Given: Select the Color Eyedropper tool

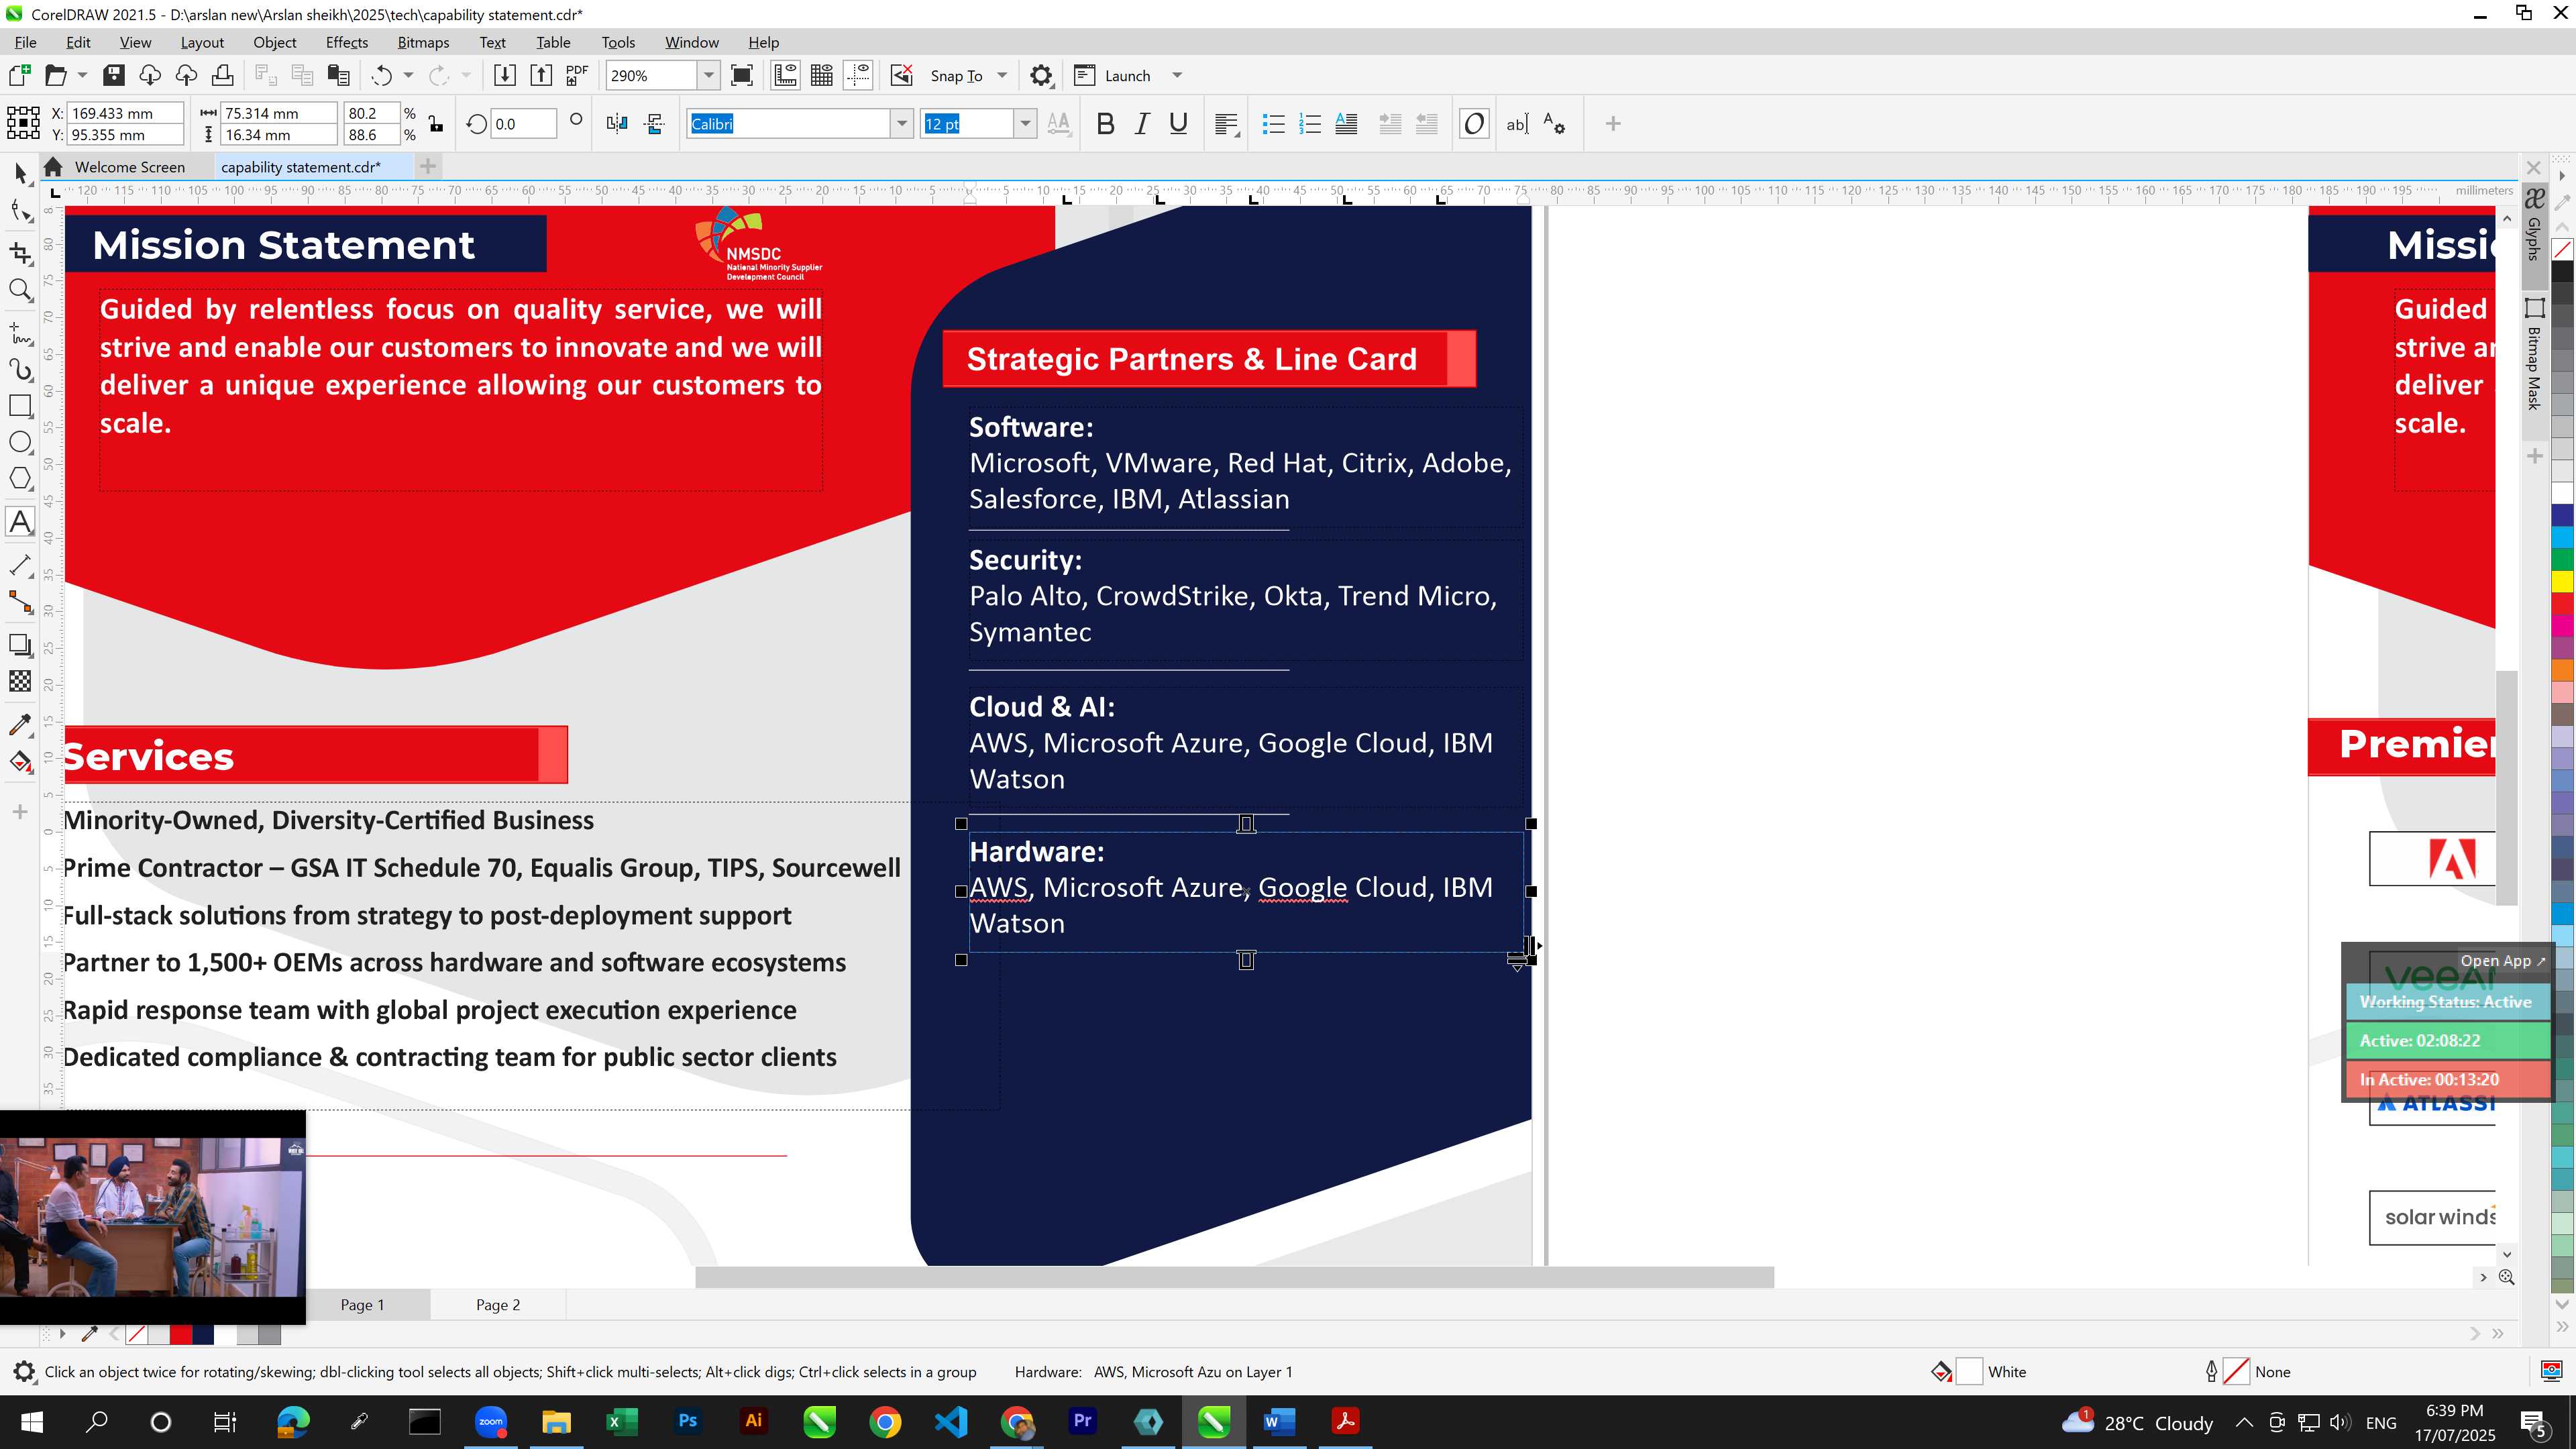Looking at the screenshot, I should click(x=20, y=725).
